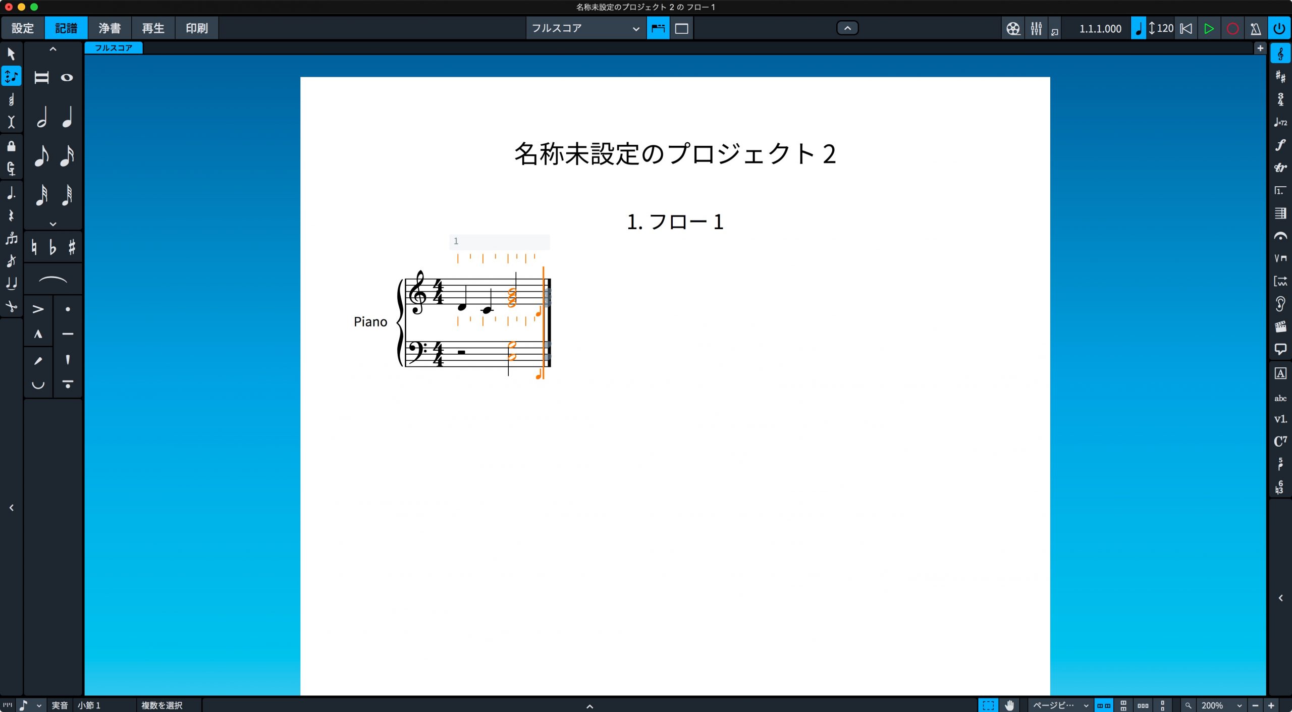Apply natural accidental
1292x712 pixels.
(34, 247)
